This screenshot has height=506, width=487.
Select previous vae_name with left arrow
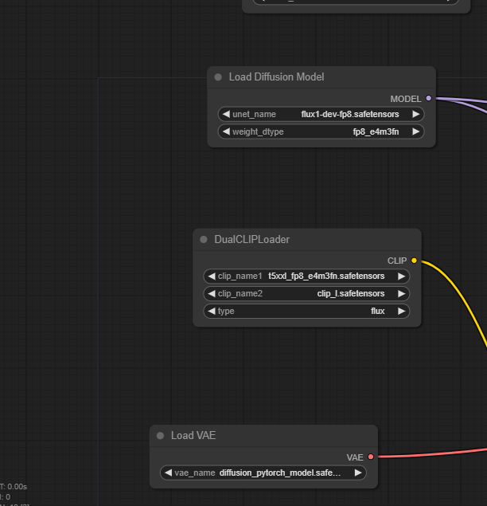tap(168, 473)
